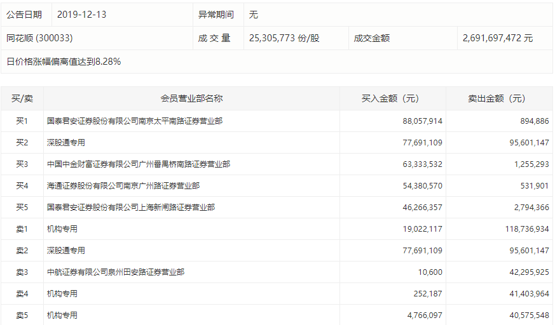Image resolution: width=555 pixels, height=325 pixels.
Task: Click sell amount 1,255,293
Action: (x=531, y=164)
